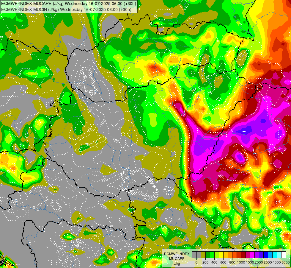The height and width of the screenshot is (268, 291).
Task: Click the legend value '1500'
Action: pyautogui.click(x=250, y=262)
